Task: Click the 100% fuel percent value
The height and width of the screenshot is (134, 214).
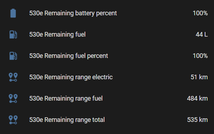Action: [x=200, y=56]
